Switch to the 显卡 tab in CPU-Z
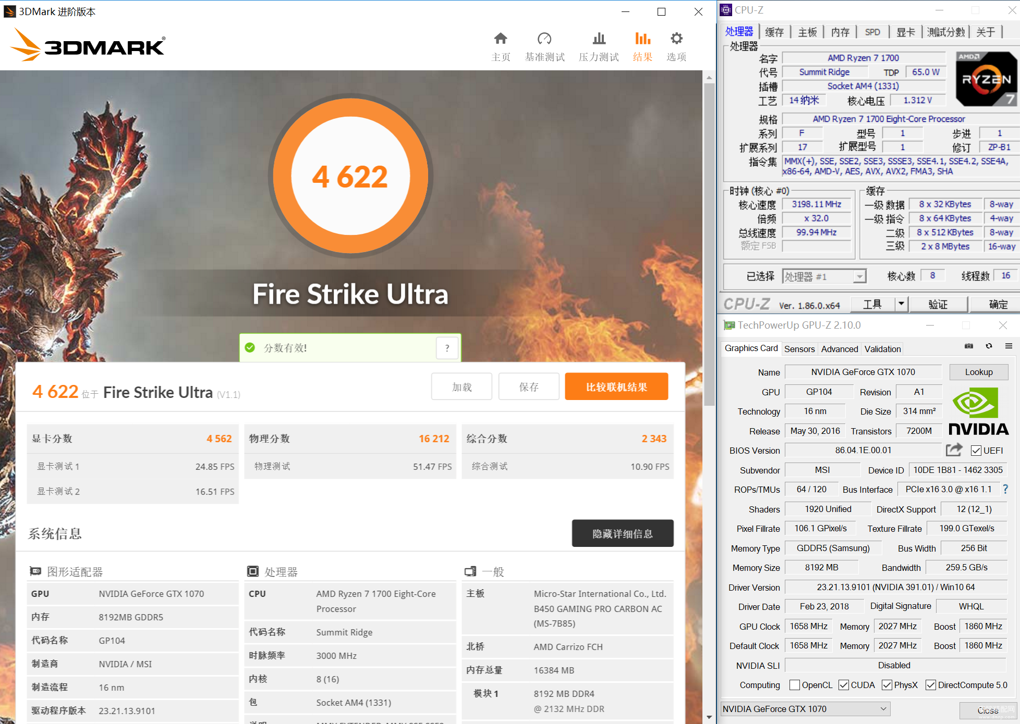Screen dimensions: 1020x724 point(905,32)
